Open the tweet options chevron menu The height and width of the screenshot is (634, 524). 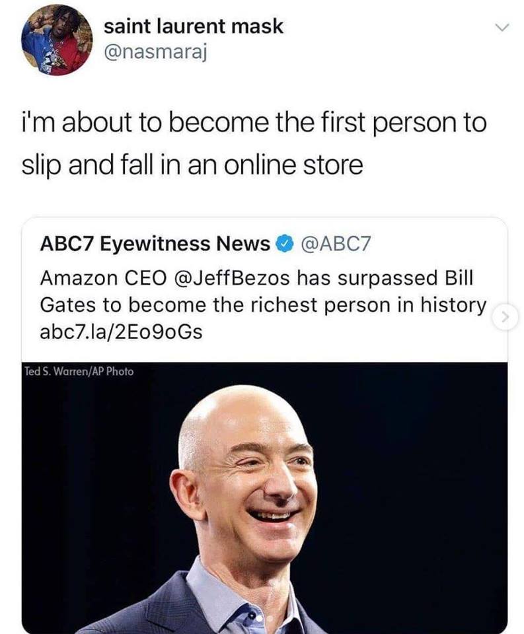[502, 28]
